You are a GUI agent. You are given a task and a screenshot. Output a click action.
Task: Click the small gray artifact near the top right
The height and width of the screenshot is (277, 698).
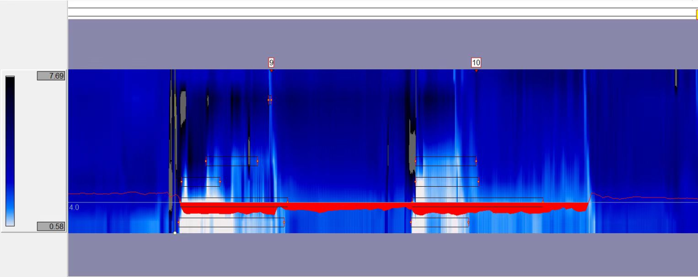[x=676, y=78]
